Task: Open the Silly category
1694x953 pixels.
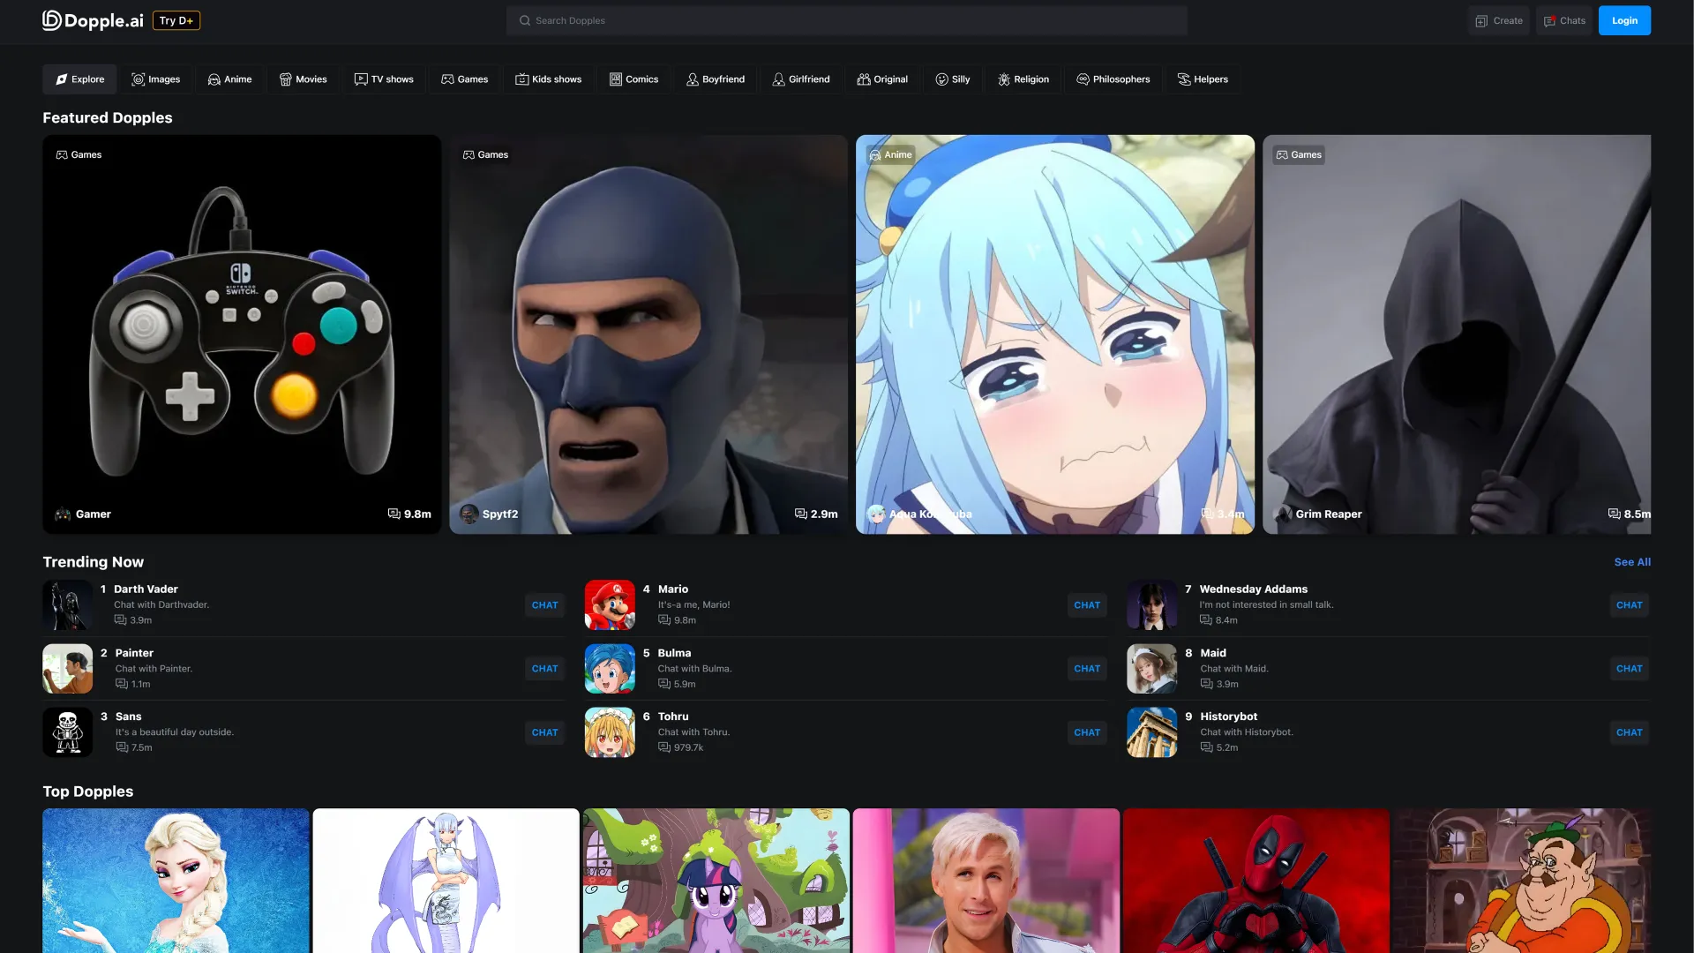Action: pyautogui.click(x=953, y=79)
